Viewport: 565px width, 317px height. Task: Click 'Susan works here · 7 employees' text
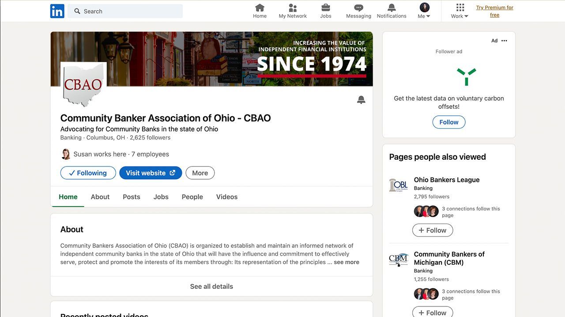121,154
